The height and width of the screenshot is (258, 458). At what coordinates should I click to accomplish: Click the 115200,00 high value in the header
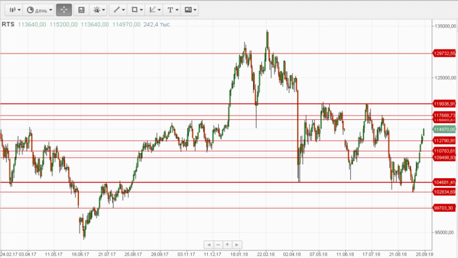point(64,25)
